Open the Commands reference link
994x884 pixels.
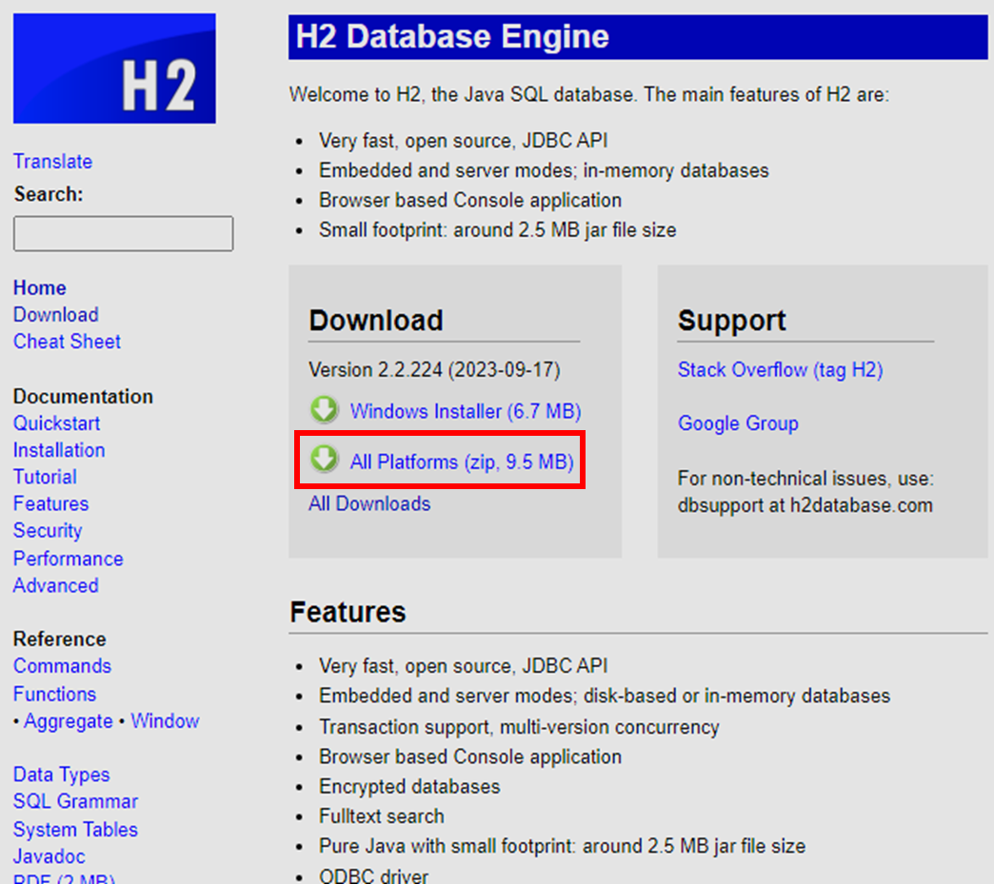pos(62,665)
